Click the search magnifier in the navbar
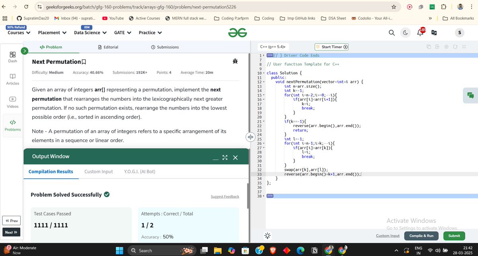Viewport: 478px width, 256px height. click(391, 33)
